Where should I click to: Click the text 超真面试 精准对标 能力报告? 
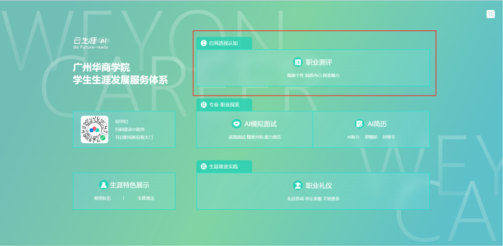(255, 137)
